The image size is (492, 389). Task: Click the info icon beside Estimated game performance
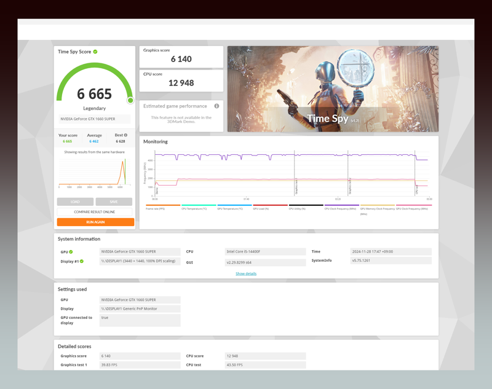[x=216, y=106]
